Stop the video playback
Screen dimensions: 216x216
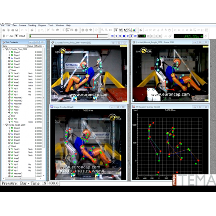pyautogui.click(x=124, y=36)
